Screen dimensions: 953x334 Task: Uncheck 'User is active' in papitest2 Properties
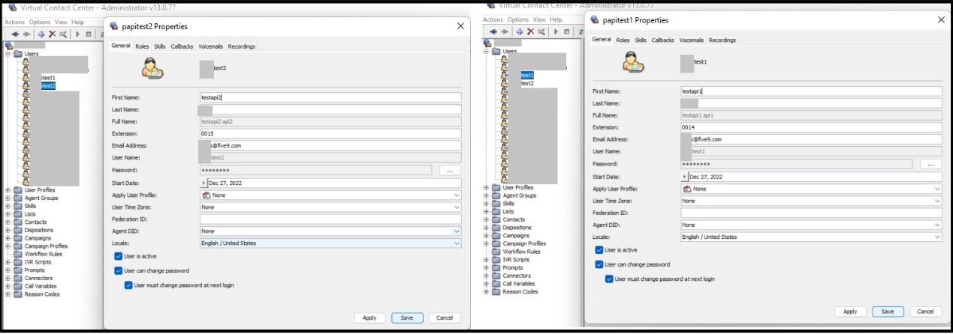click(119, 257)
